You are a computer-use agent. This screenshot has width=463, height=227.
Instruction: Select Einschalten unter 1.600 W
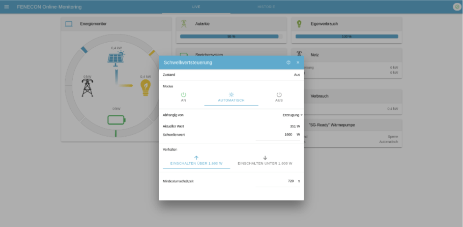coord(265,160)
